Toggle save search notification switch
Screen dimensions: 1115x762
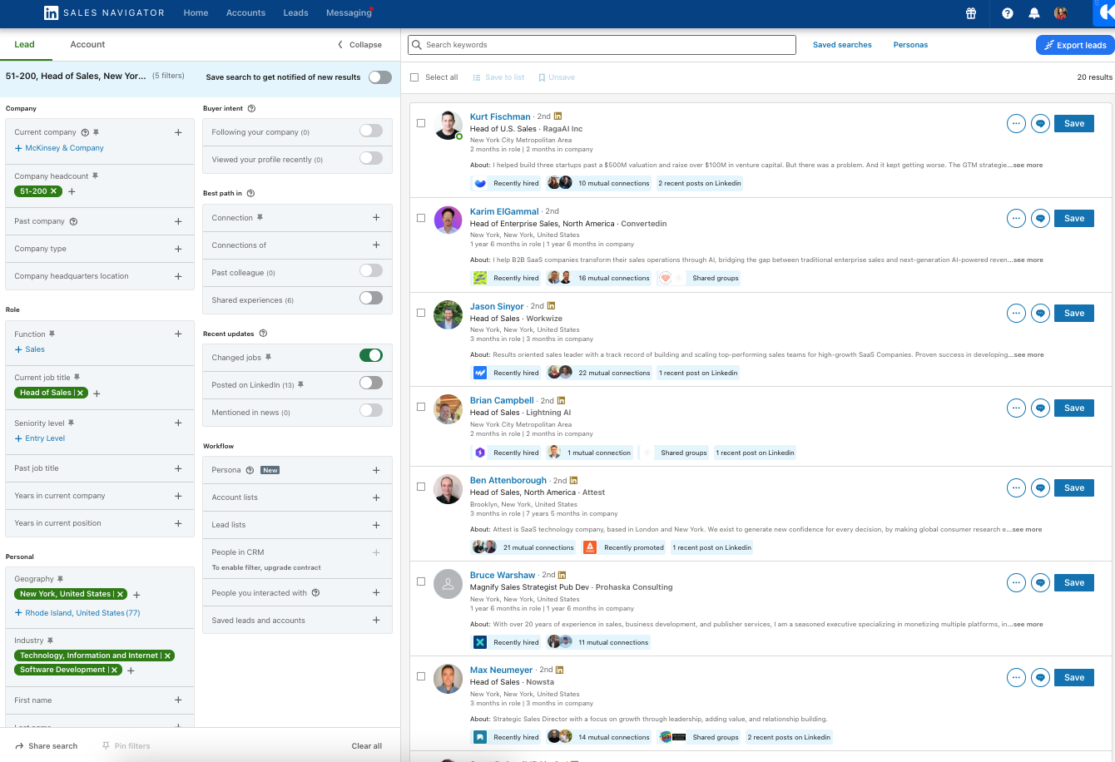(380, 77)
